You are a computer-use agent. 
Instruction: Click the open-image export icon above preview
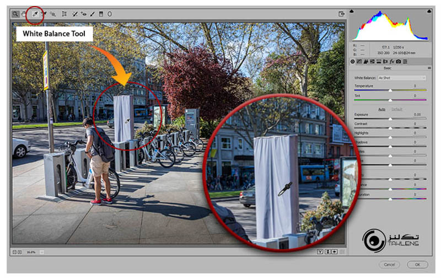pos(342,14)
